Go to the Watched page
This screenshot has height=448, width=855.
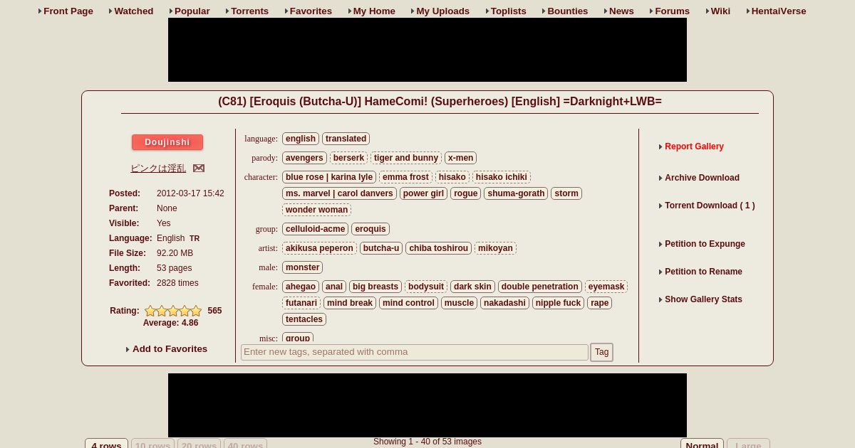click(x=134, y=11)
